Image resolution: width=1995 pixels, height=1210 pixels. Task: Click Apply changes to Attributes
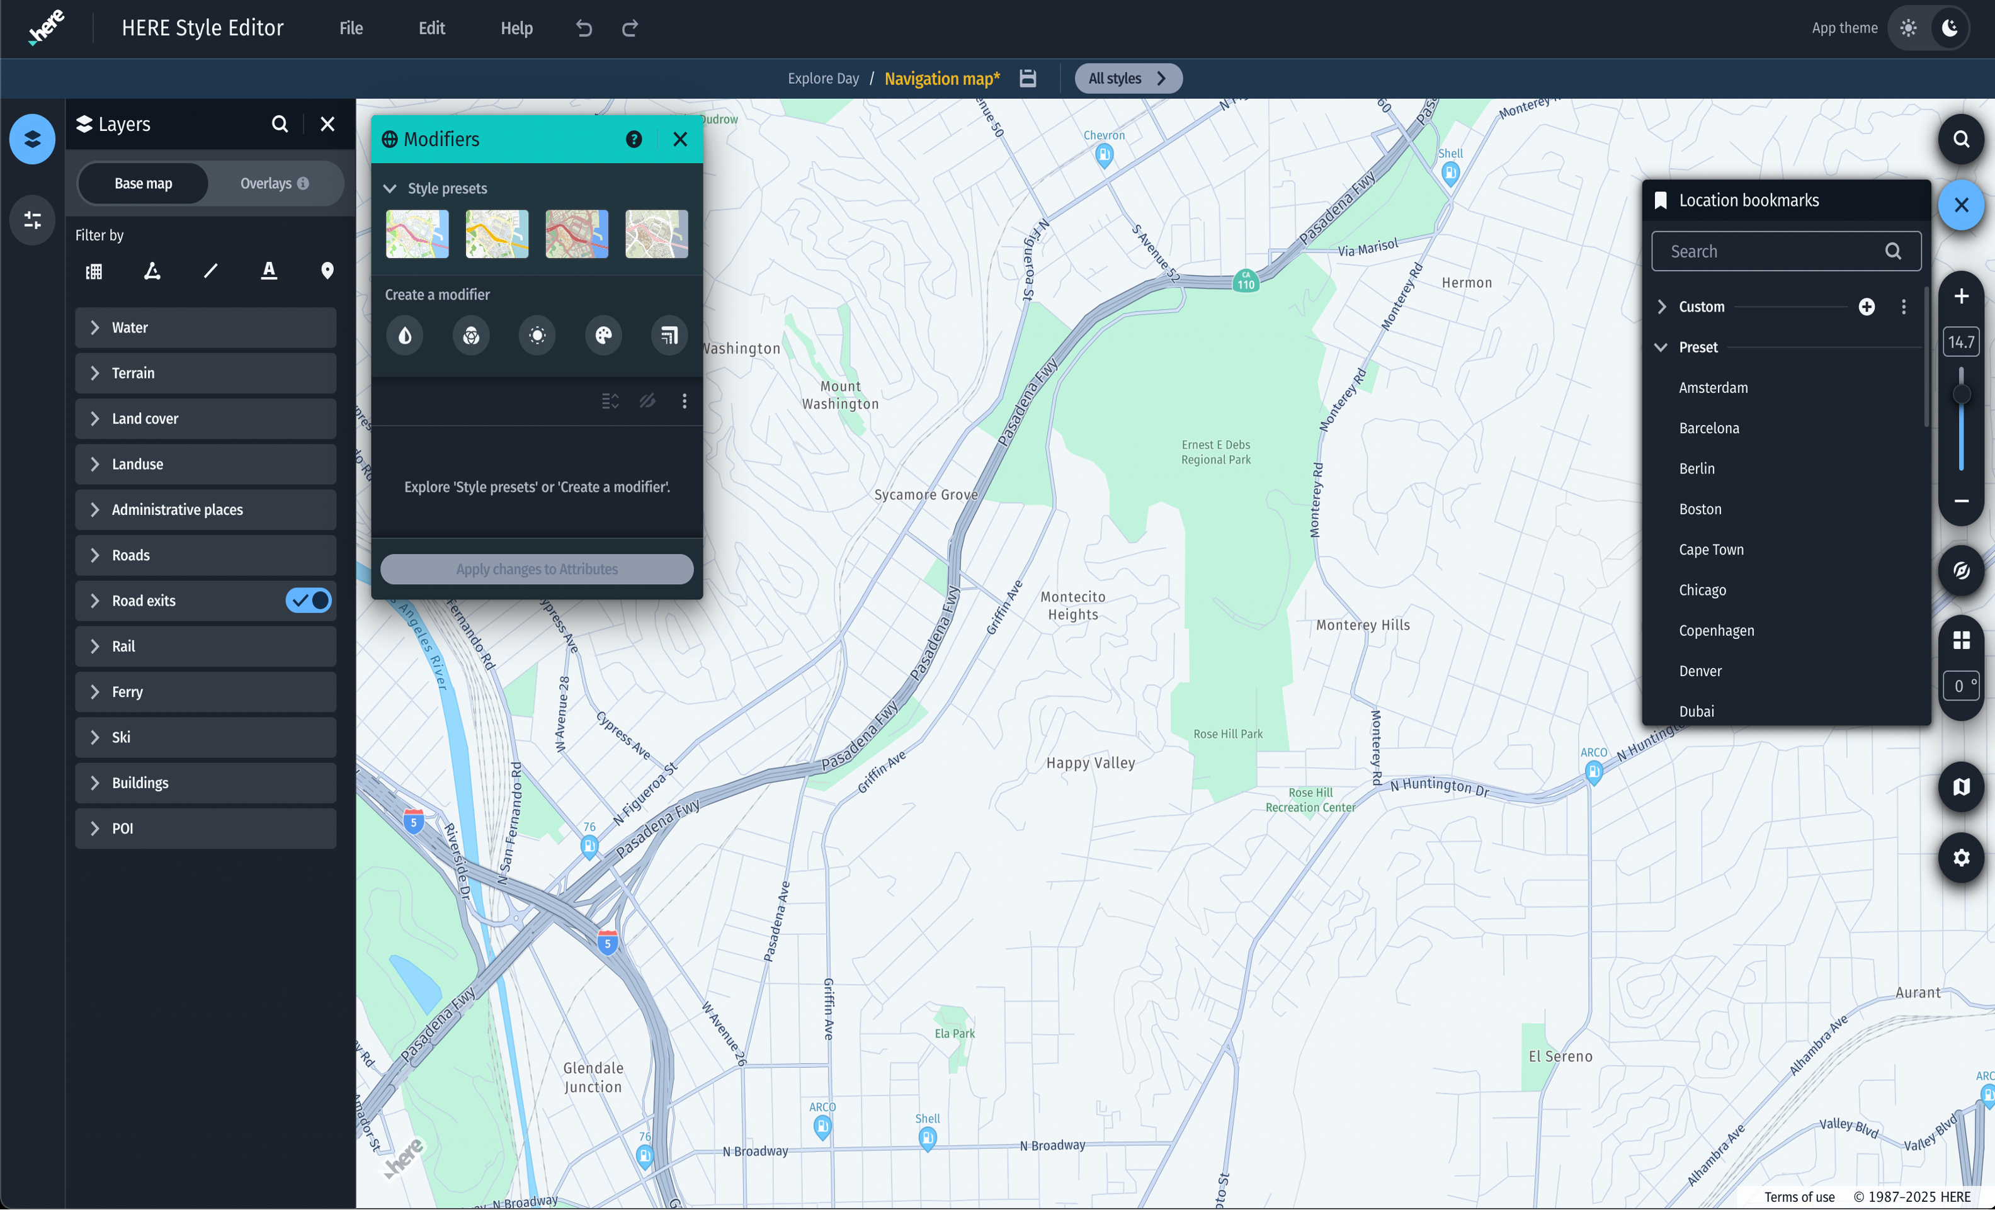[x=537, y=569]
